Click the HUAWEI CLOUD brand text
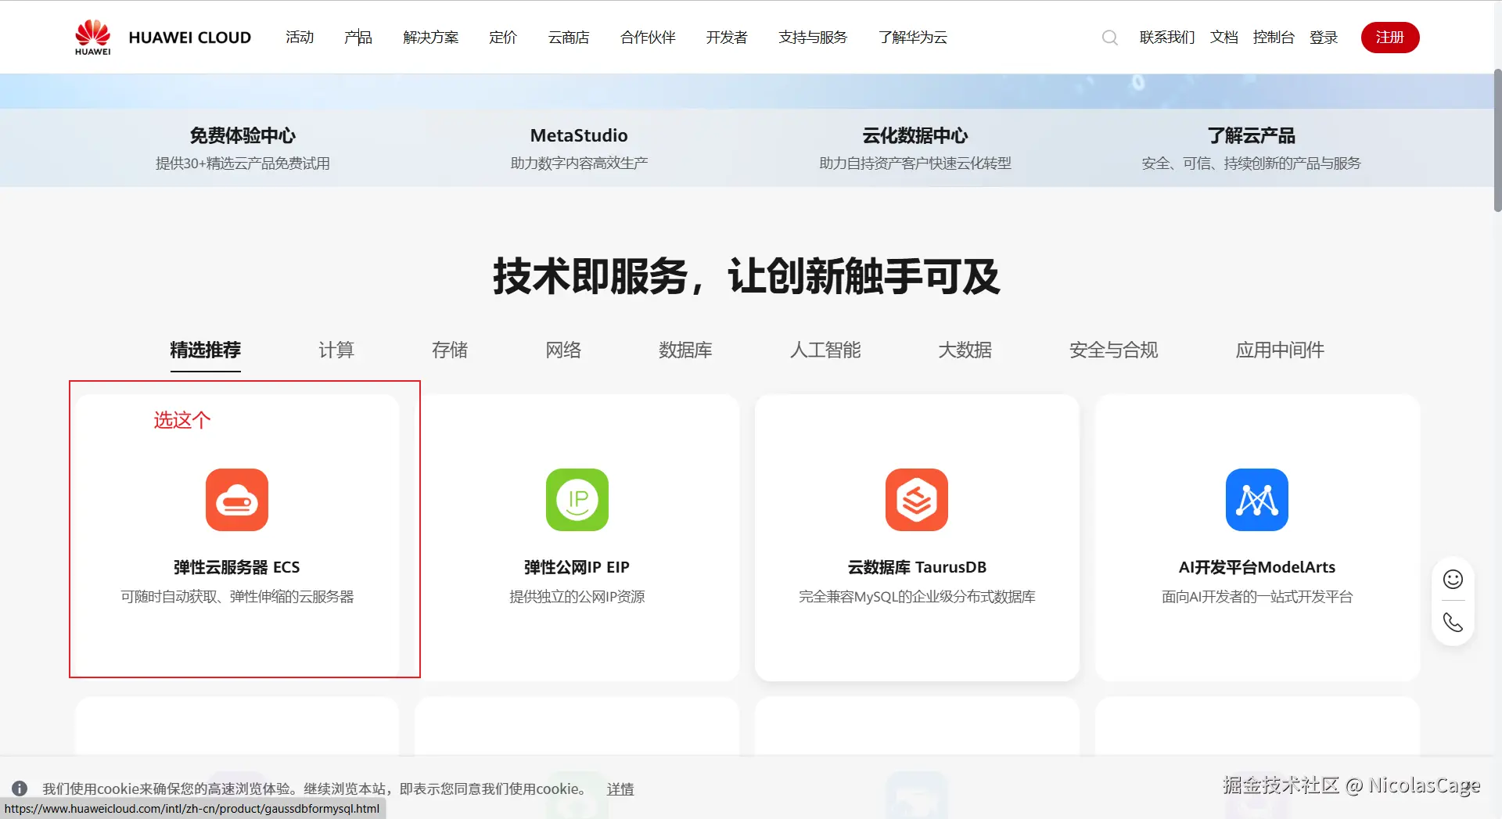The height and width of the screenshot is (819, 1502). pos(190,38)
